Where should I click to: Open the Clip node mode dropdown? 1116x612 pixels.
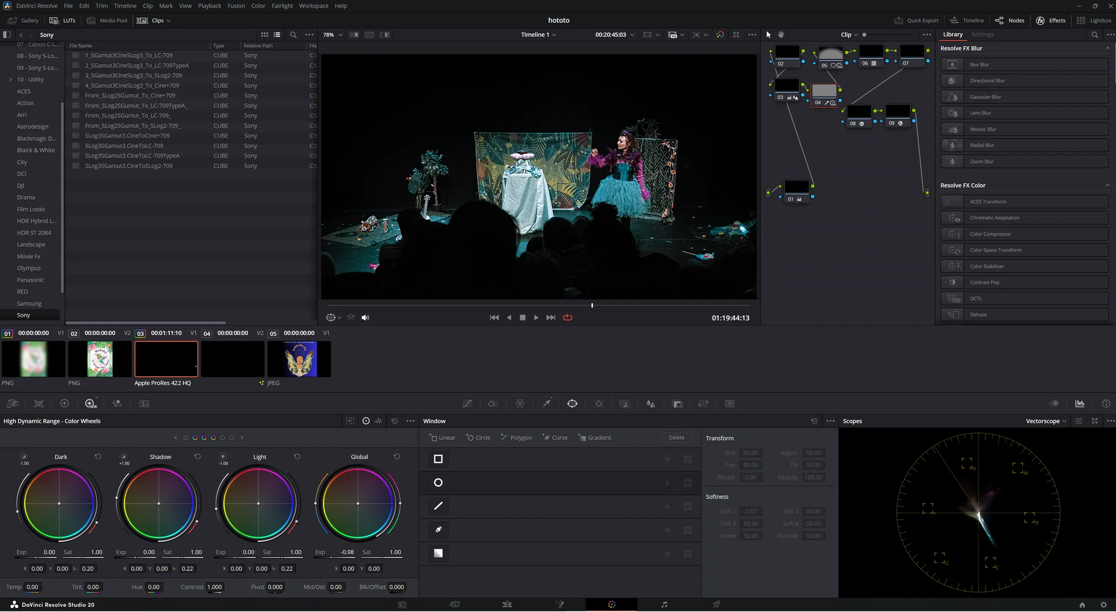[849, 35]
